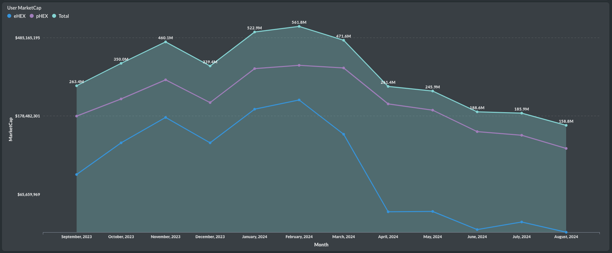
Task: Click the MarketCap y-axis title
Action: [x=11, y=129]
